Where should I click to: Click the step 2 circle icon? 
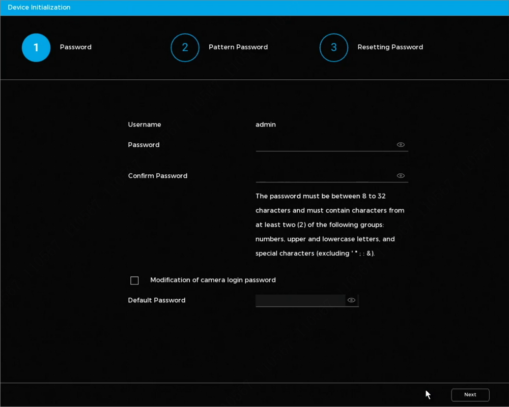(x=185, y=47)
